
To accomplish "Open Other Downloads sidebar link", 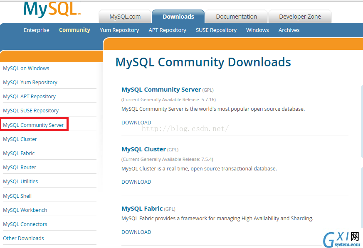I will tap(23, 238).
